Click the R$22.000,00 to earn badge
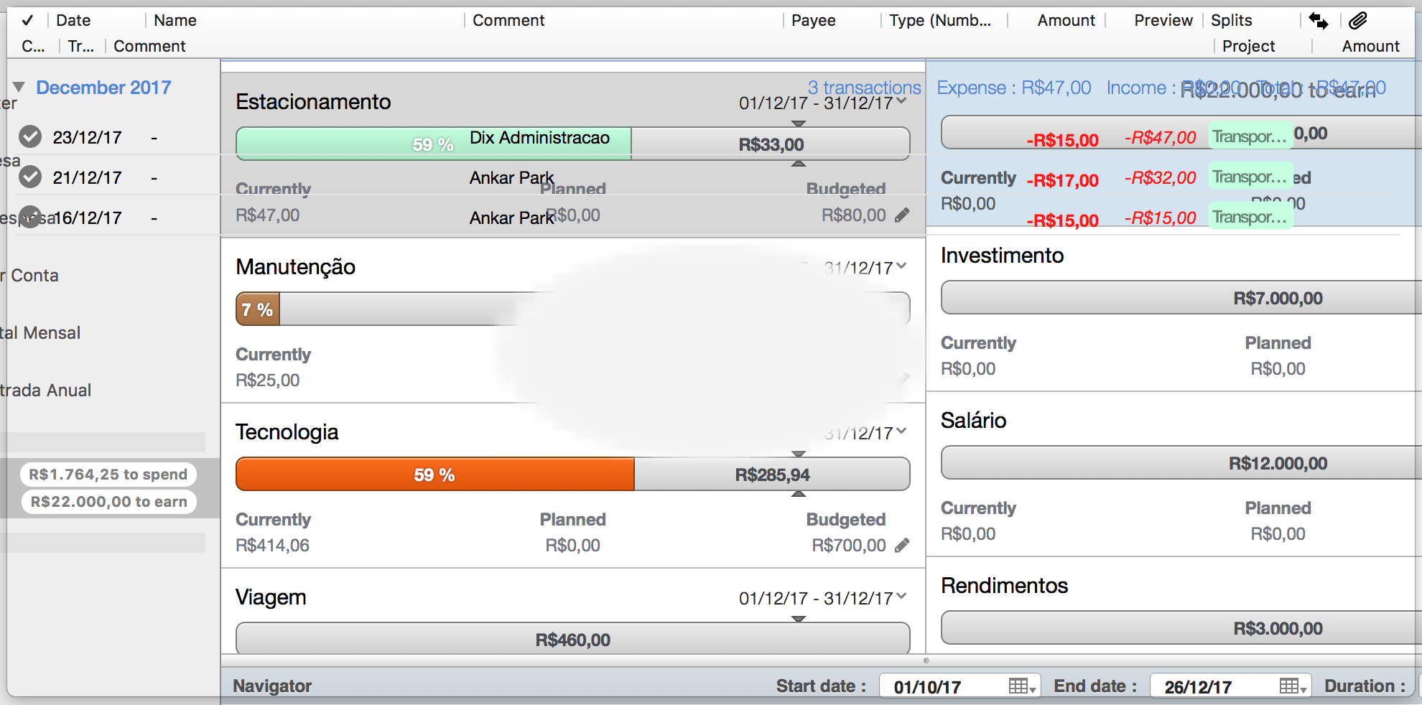1422x705 pixels. tap(108, 502)
